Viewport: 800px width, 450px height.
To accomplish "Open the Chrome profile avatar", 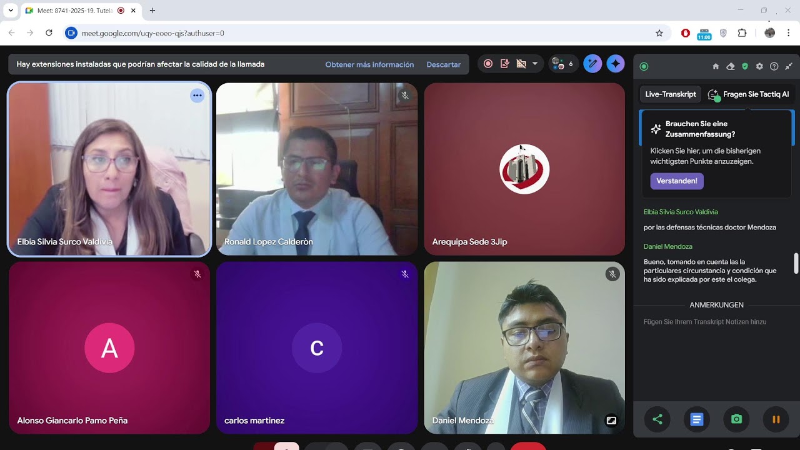I will [x=770, y=33].
